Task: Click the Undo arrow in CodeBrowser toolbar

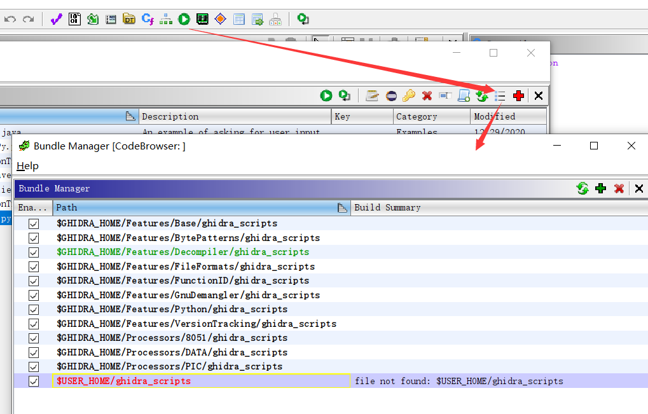Action: point(10,19)
